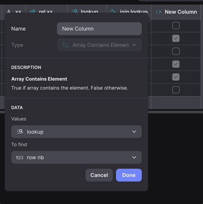The image size is (203, 204).
Task: Uncheck the second row New Column checkbox
Action: [176, 38]
